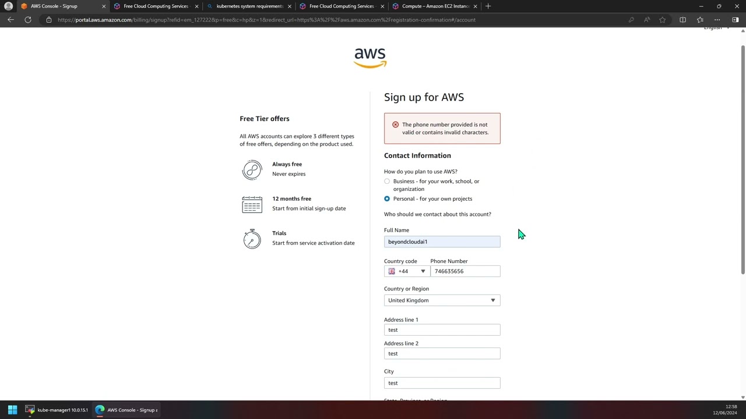
Task: Switch to kubernetes system requirements tab
Action: 249,6
